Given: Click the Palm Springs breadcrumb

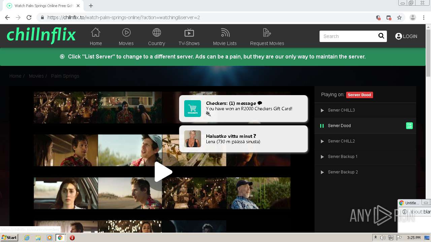Looking at the screenshot, I should tap(65, 76).
